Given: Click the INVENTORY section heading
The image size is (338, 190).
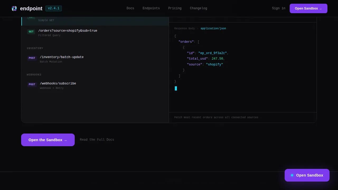Looking at the screenshot, I should click(35, 48).
